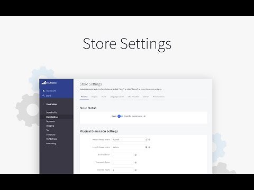Open Payments in sidebar
This screenshot has height=190, width=254.
coord(50,121)
